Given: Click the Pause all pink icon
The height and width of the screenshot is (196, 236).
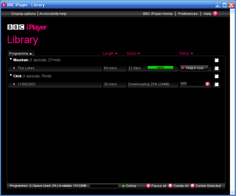Looking at the screenshot, I should point(148,186).
